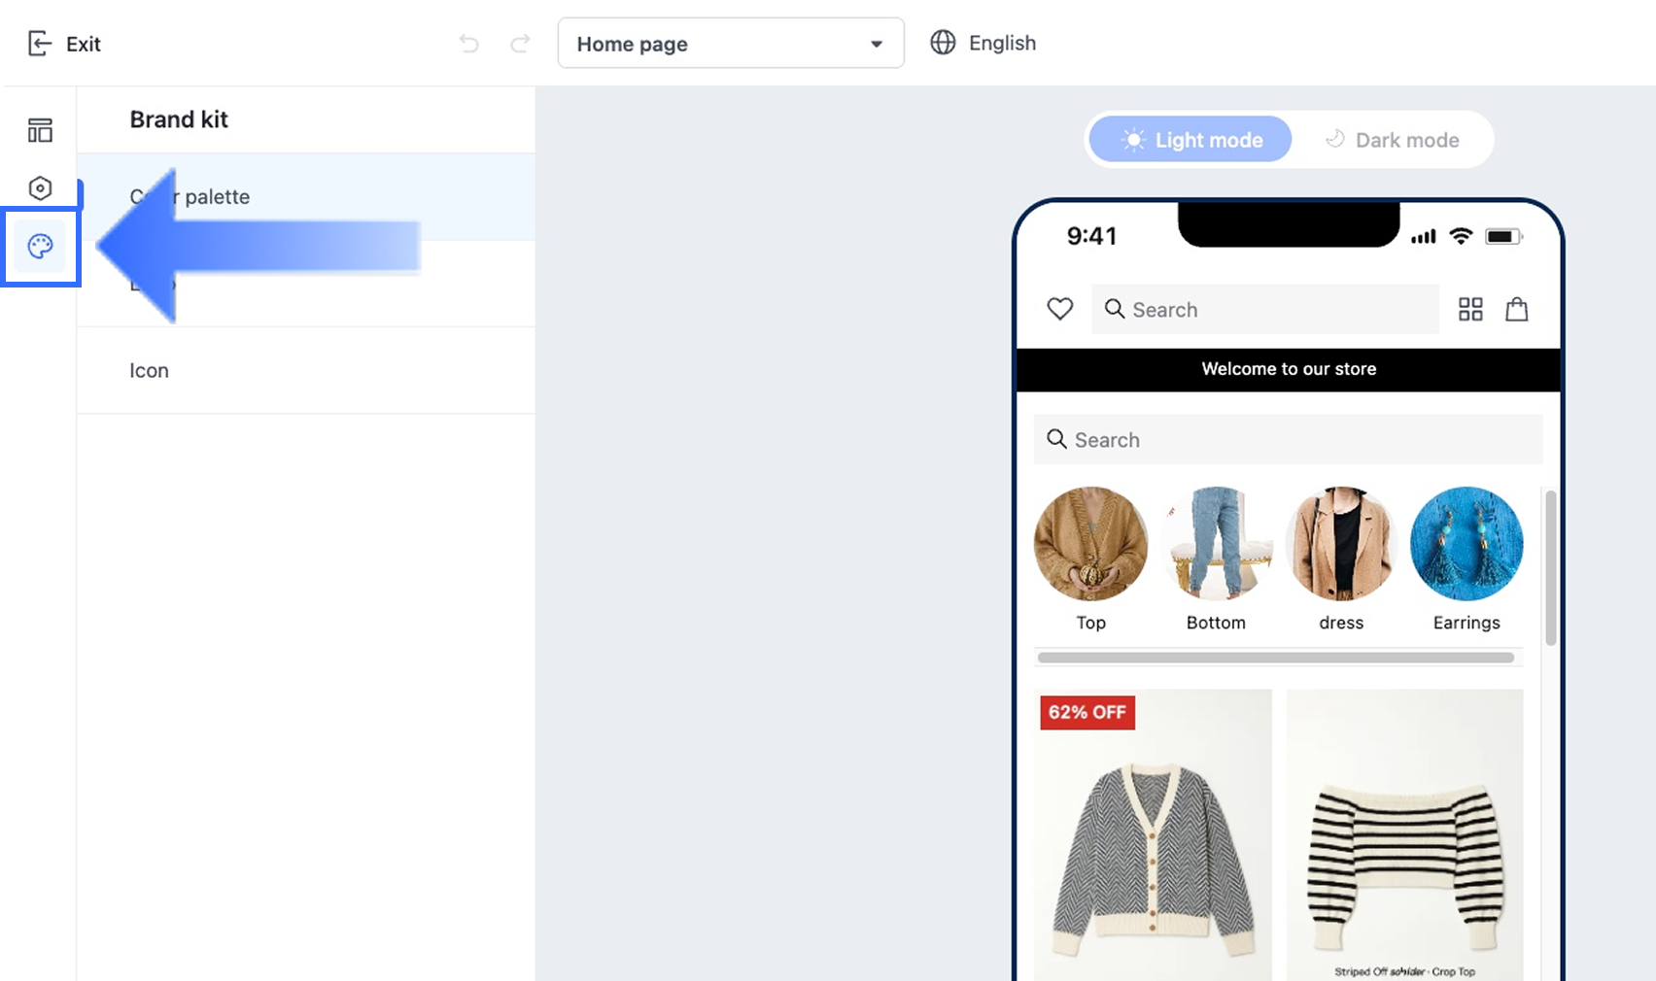Click the globe language icon
Screen dimensions: 1656x981
pos(943,43)
